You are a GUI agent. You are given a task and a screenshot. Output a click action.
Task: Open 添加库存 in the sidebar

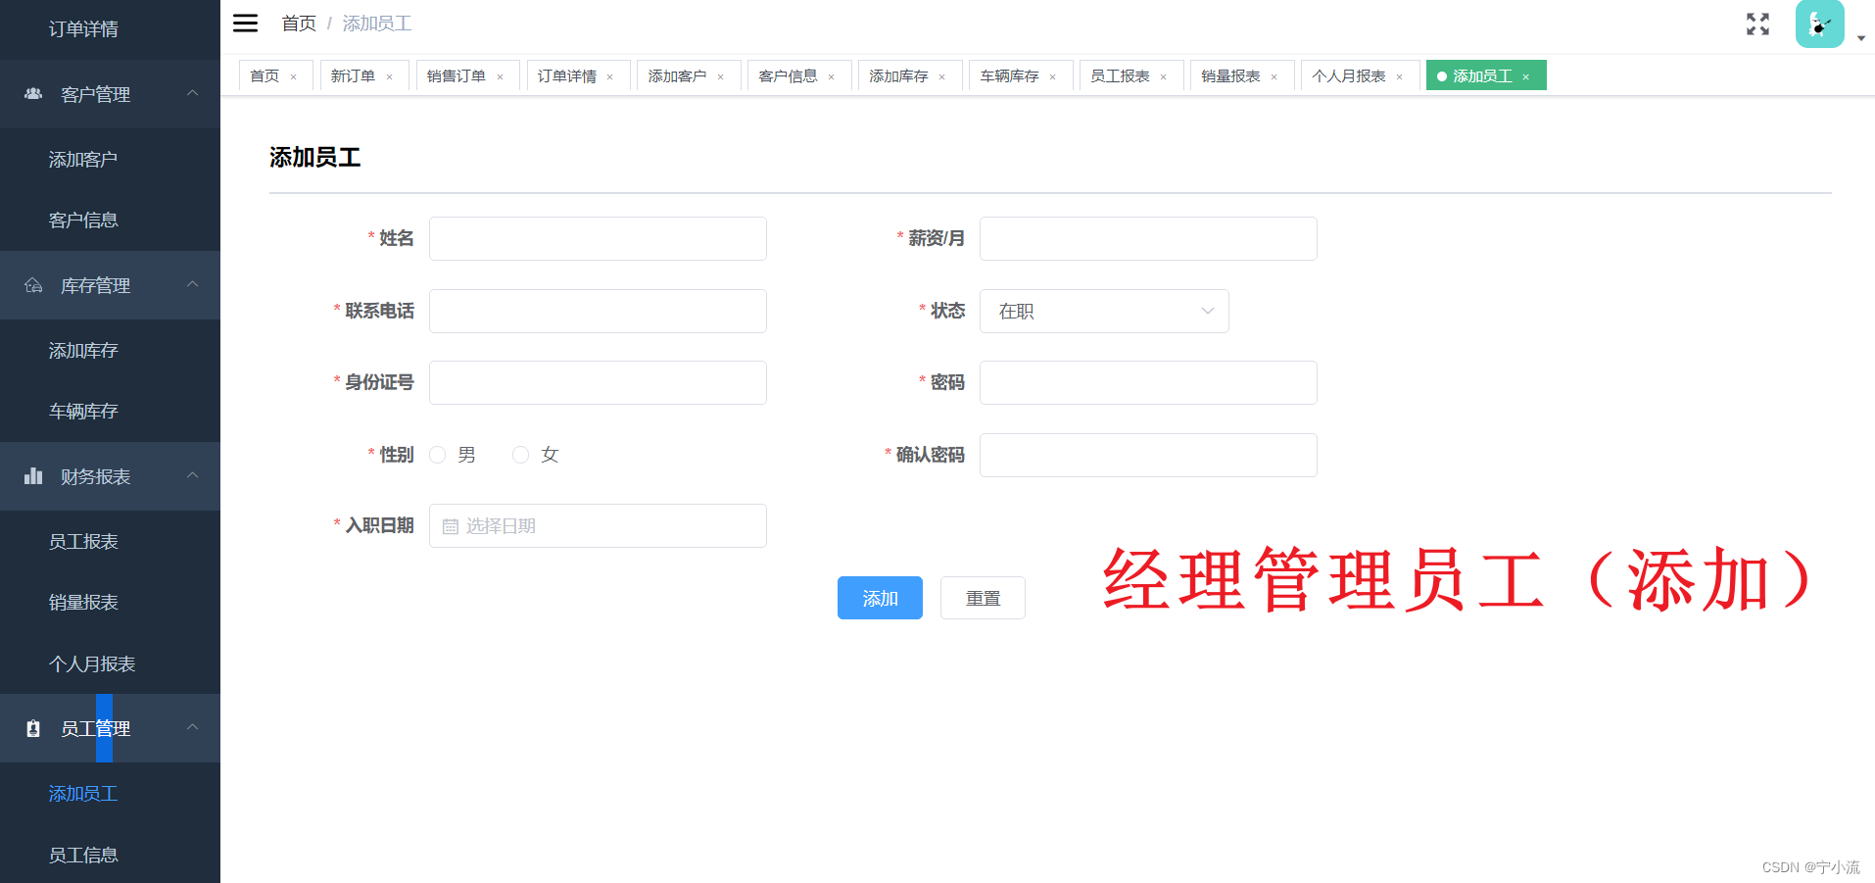[x=110, y=350]
